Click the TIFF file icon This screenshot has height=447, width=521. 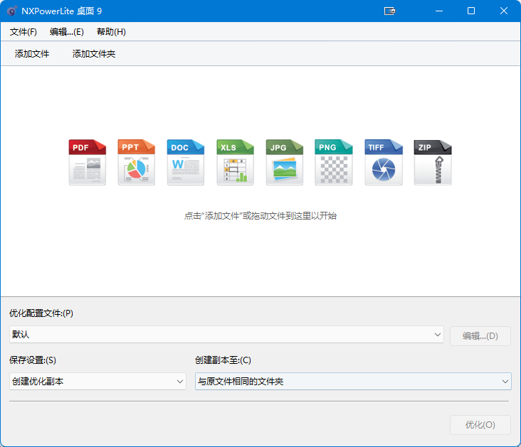(x=383, y=162)
